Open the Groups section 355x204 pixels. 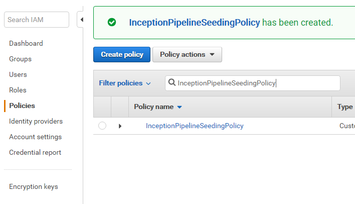pyautogui.click(x=21, y=59)
